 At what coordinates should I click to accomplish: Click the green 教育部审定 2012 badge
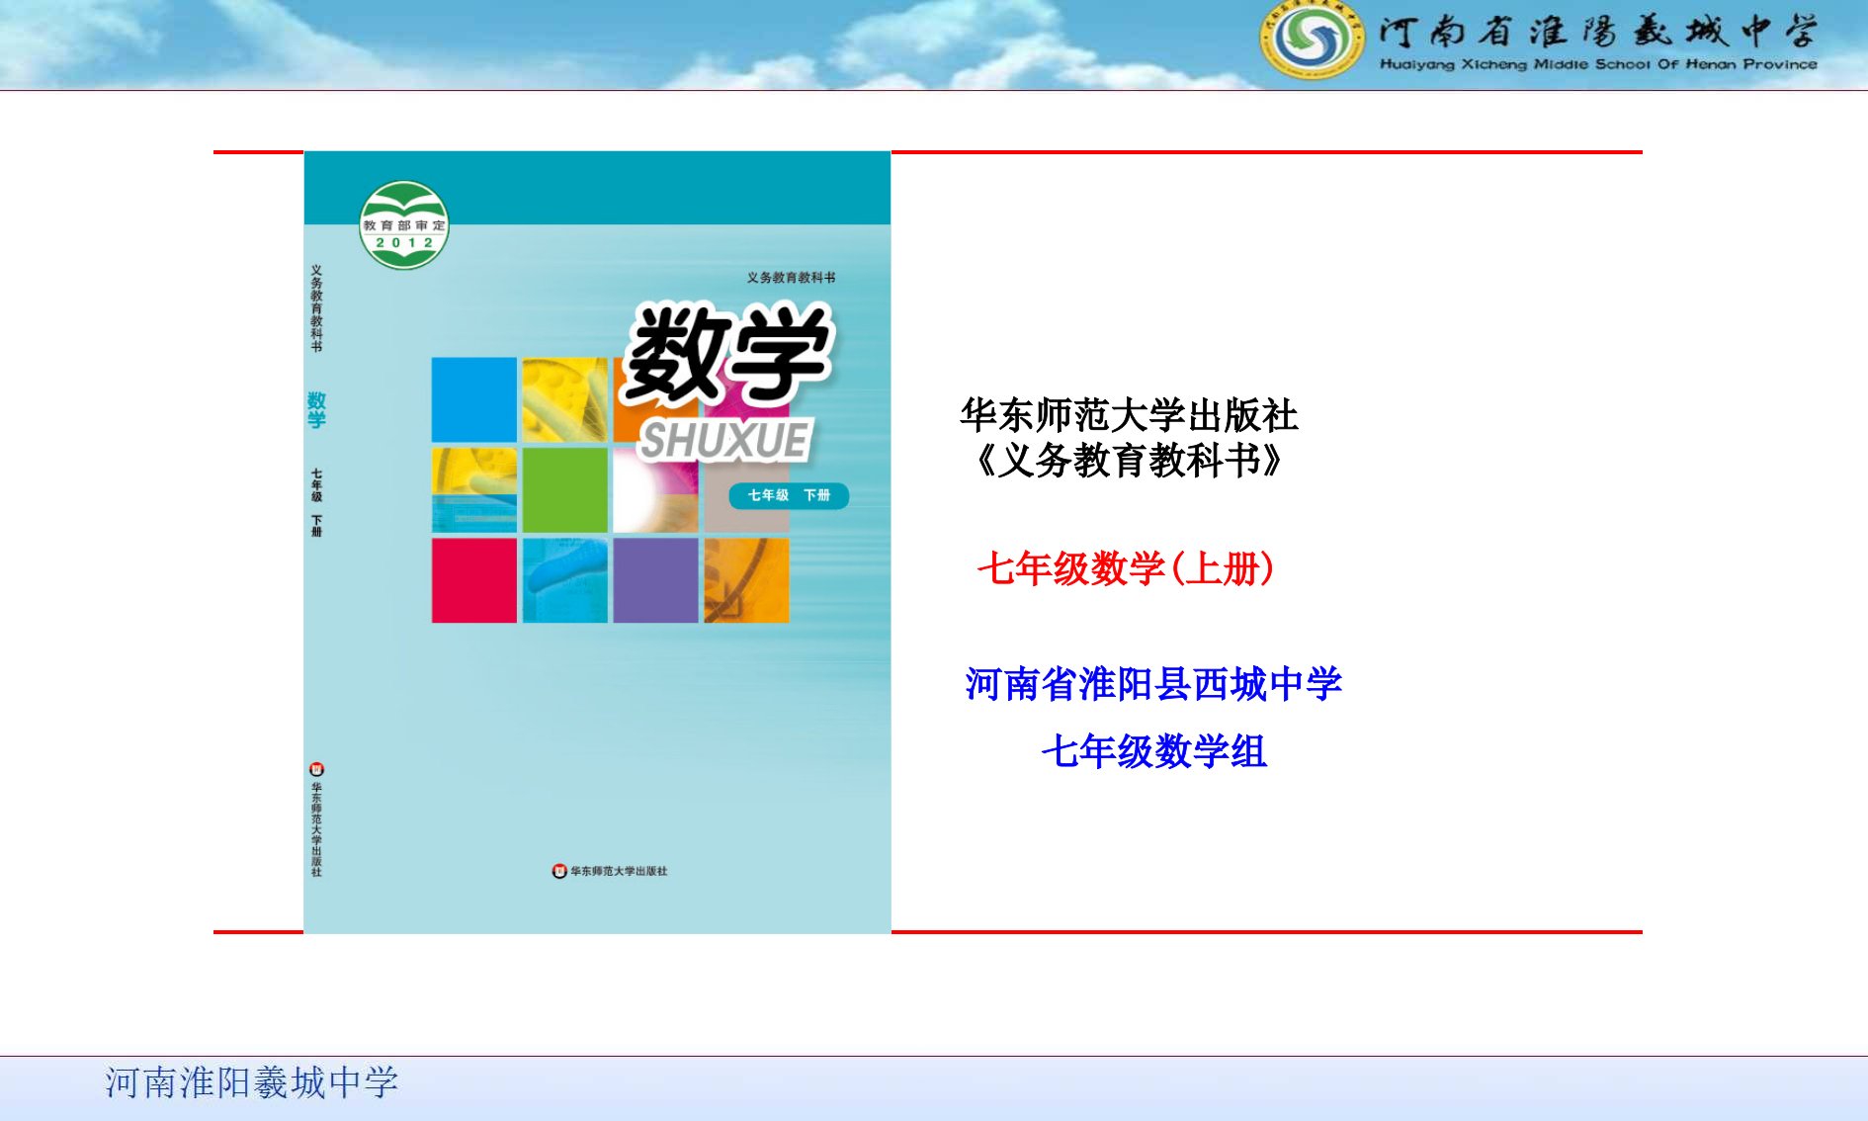[403, 225]
